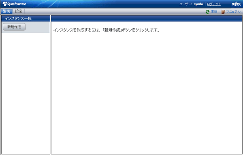
Task: Open the マニュアル link
Action: [234, 12]
